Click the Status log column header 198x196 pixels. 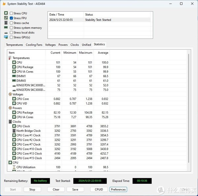point(117,15)
